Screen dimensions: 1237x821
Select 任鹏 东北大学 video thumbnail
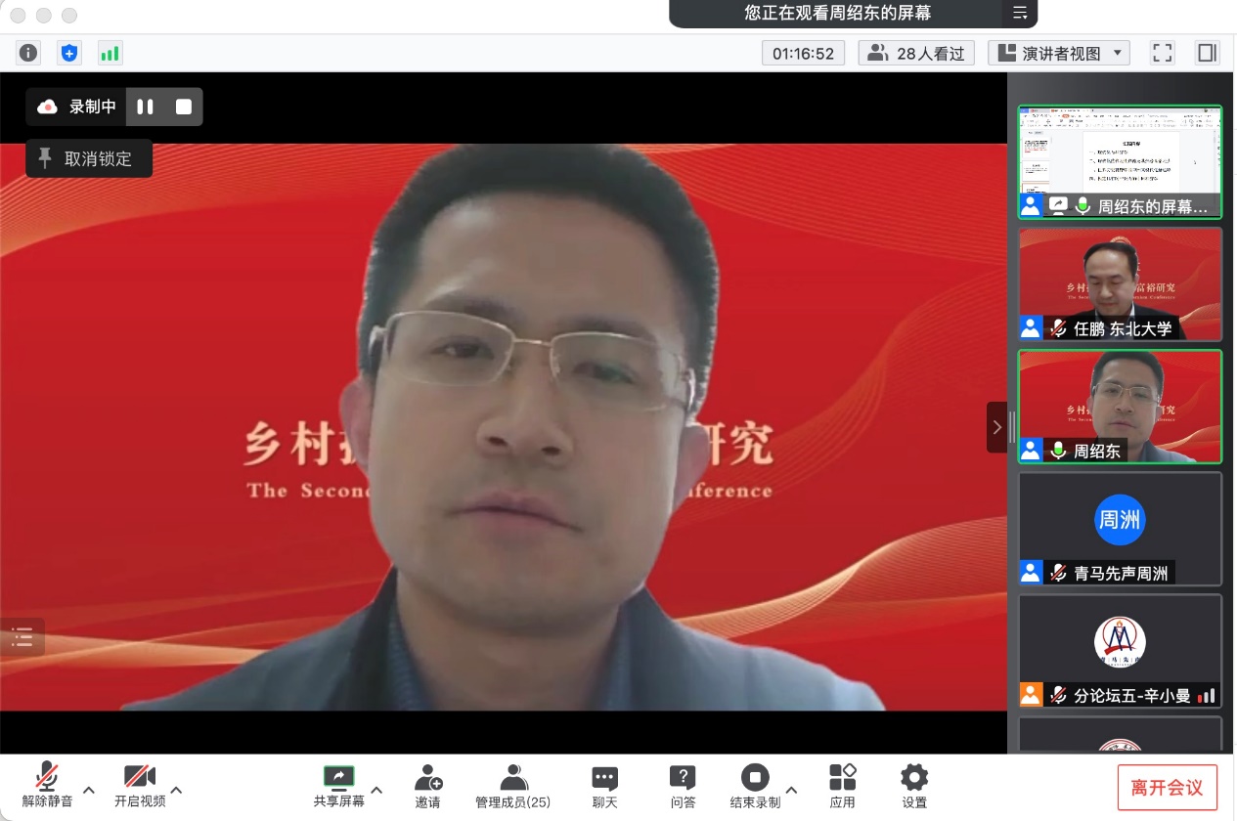tap(1120, 284)
